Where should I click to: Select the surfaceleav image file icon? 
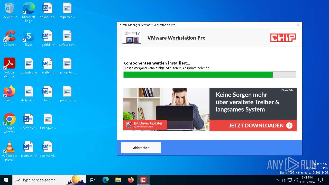pos(67,39)
